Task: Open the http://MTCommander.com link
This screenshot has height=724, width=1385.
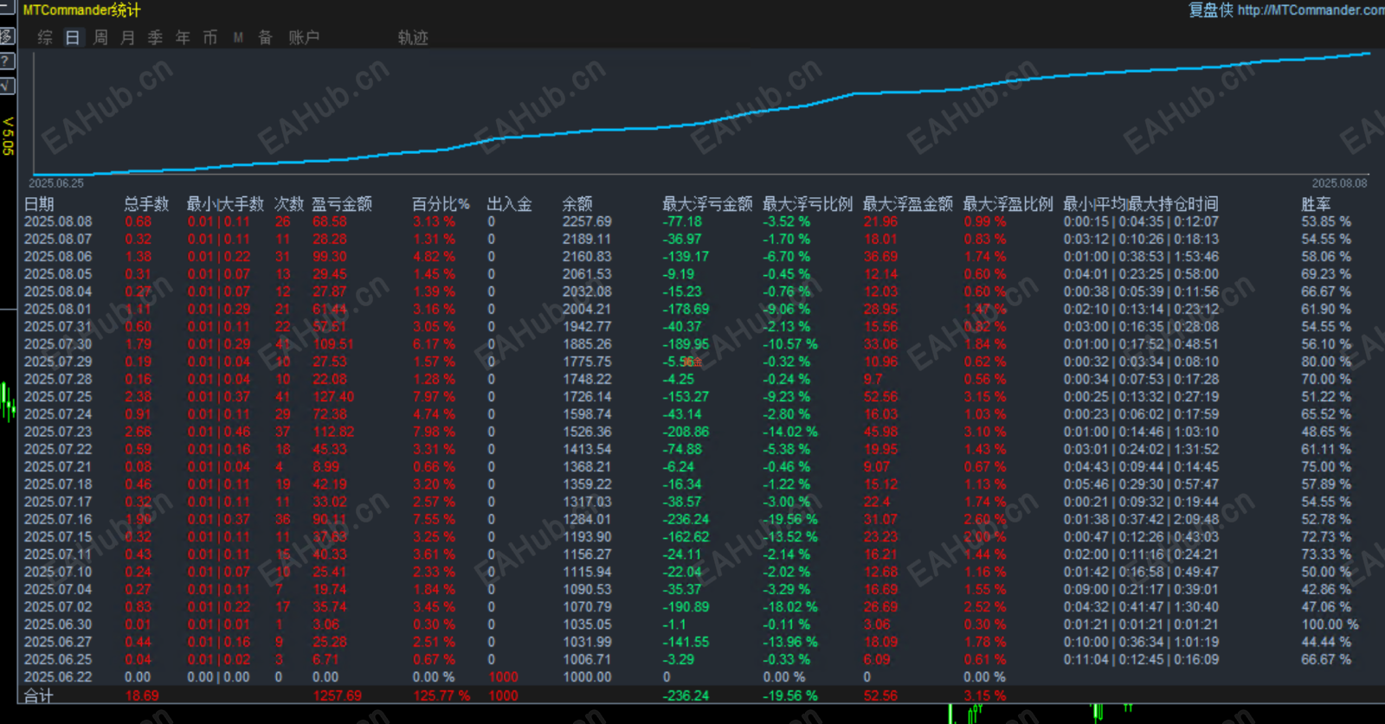Action: 1311,10
